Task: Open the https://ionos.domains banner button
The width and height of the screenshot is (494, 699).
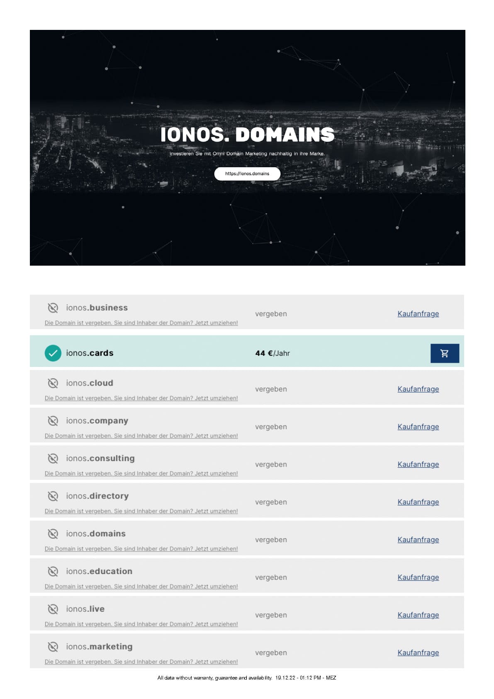Action: pos(247,174)
